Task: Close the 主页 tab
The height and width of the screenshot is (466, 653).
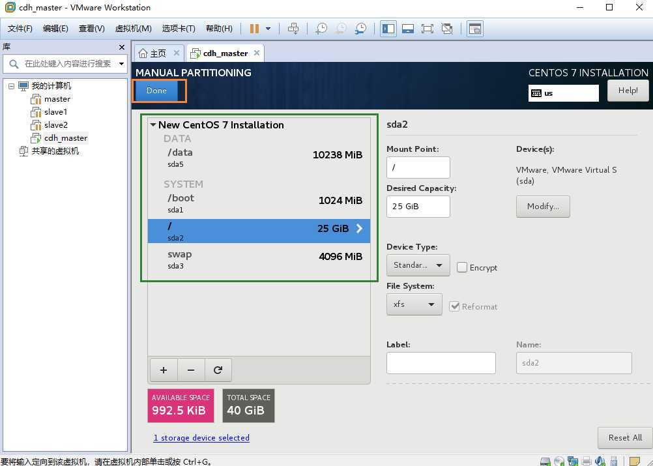Action: pos(177,53)
